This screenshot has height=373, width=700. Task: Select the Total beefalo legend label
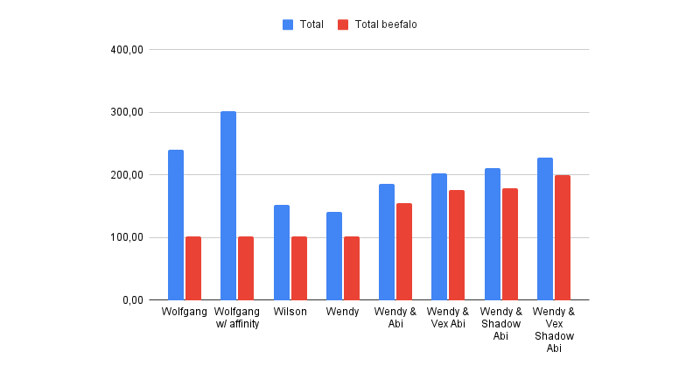(386, 25)
